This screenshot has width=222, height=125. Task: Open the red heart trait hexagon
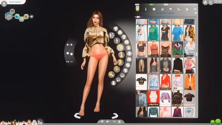(26, 17)
